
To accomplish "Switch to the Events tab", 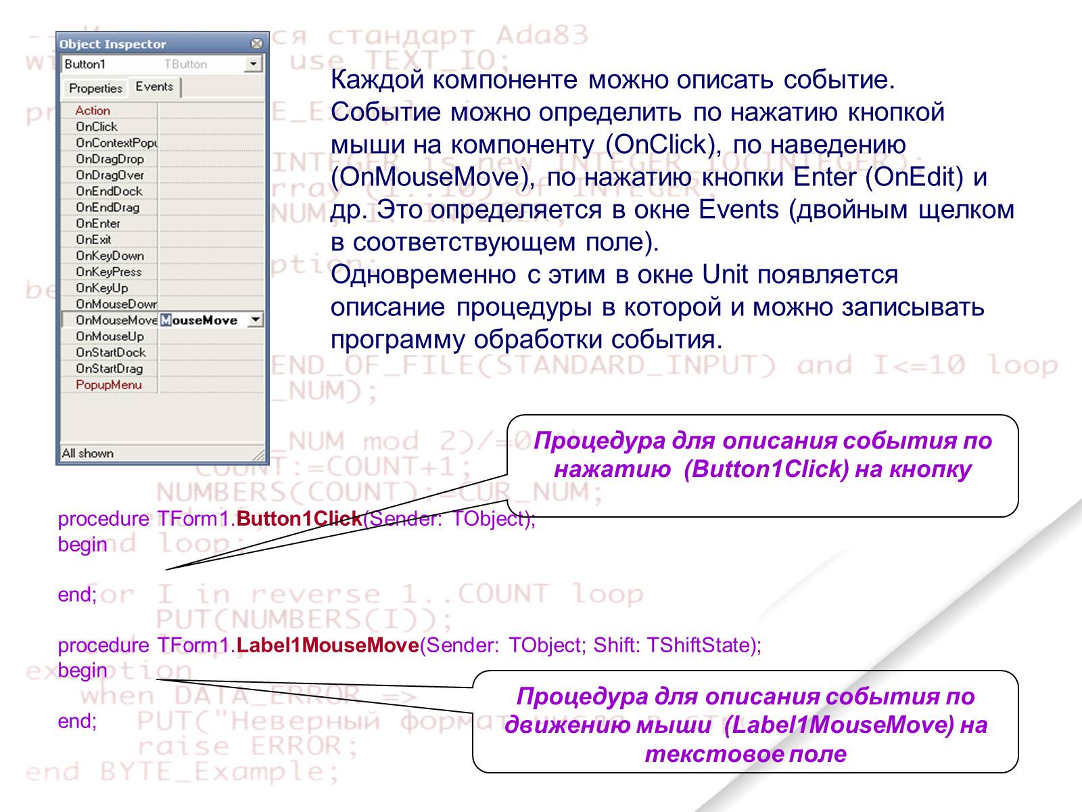I will (x=154, y=87).
